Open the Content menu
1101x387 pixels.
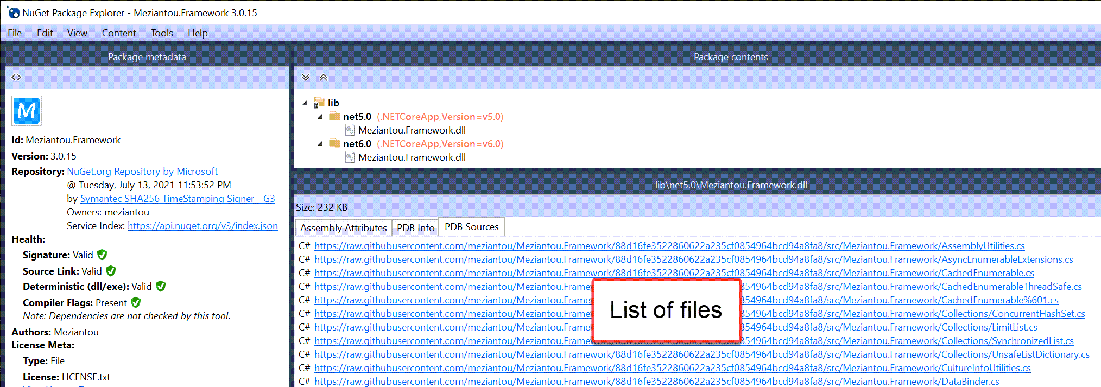119,33
